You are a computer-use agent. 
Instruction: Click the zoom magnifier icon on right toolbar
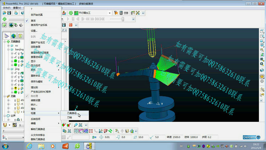pyautogui.click(x=262, y=50)
